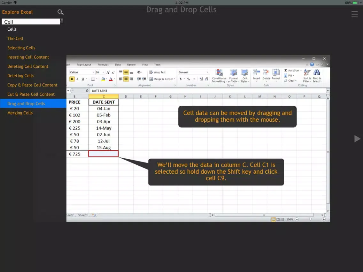
Task: Open the Font group dialog launcher
Action: 114,85
